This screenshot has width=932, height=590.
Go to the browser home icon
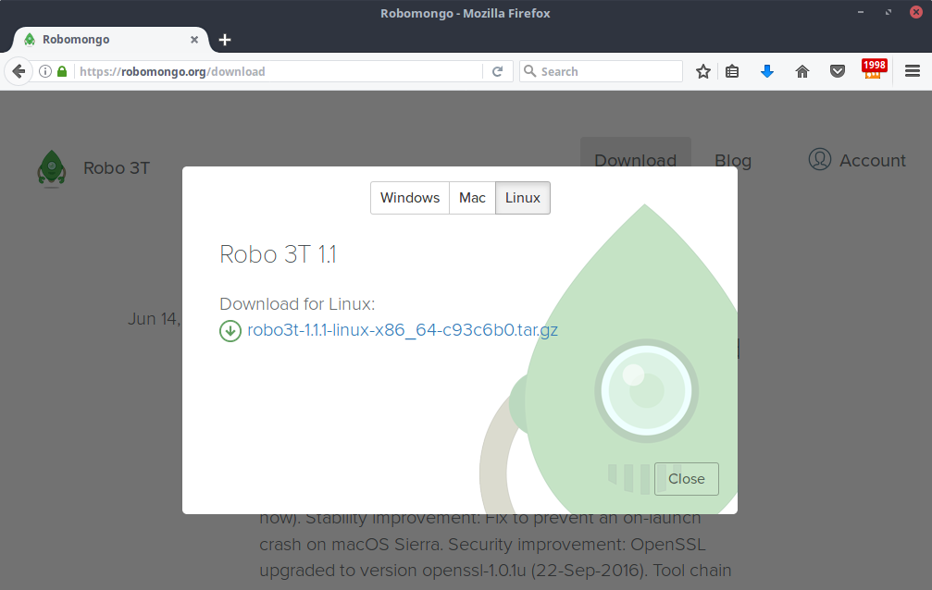pyautogui.click(x=802, y=71)
